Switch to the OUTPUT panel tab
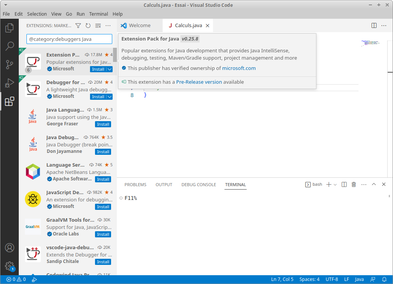 pos(164,185)
